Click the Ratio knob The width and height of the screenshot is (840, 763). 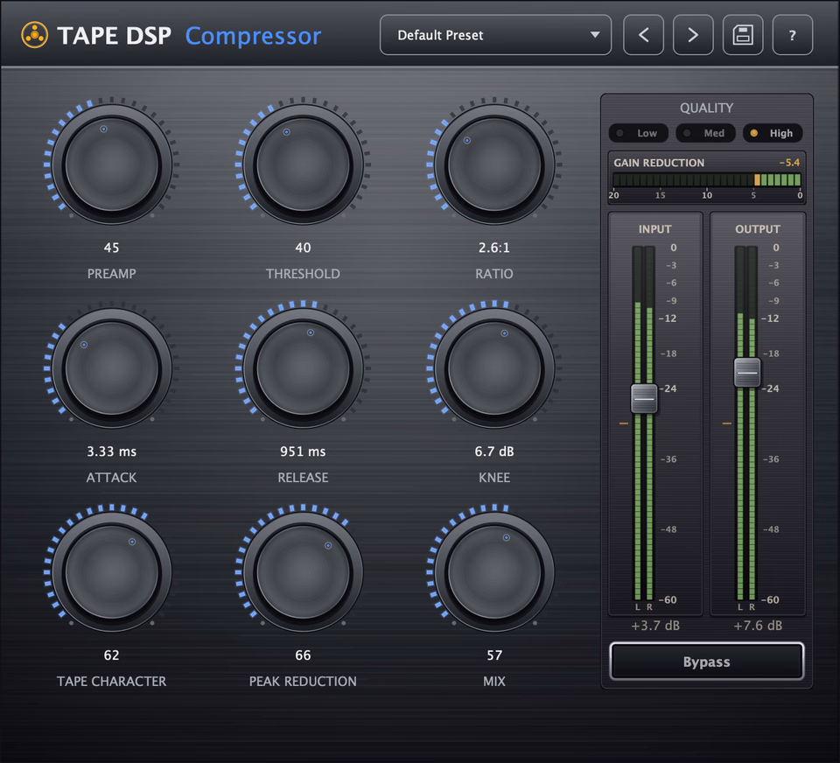(x=493, y=164)
